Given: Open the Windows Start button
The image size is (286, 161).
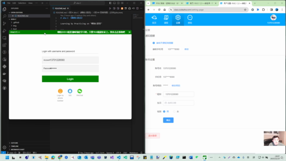Looking at the screenshot, I should click(x=7, y=157).
